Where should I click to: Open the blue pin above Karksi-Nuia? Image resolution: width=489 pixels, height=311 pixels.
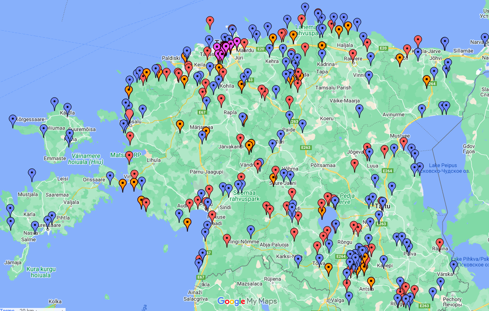[298, 260]
